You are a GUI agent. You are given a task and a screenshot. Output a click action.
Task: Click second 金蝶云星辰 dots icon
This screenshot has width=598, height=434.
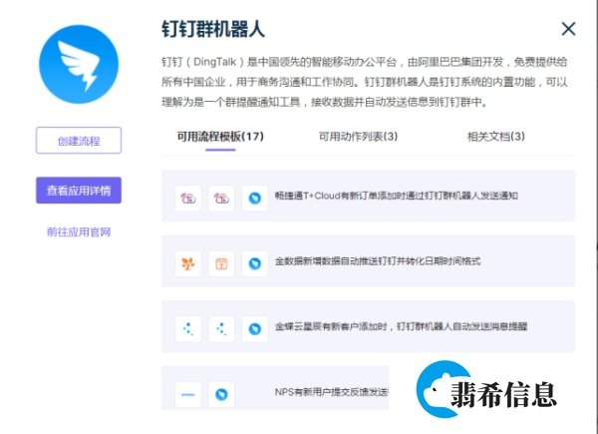pyautogui.click(x=221, y=328)
